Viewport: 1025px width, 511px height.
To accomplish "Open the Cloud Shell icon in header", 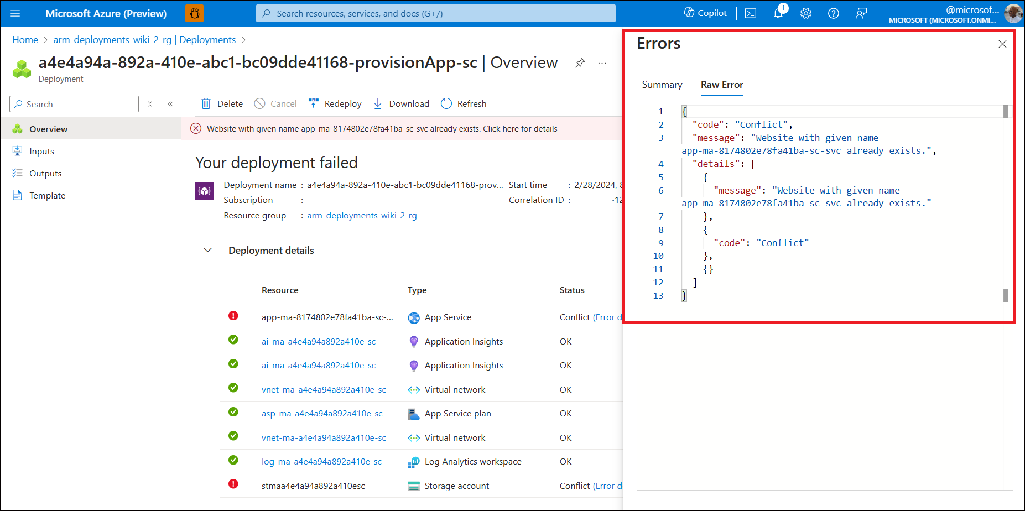I will coord(751,13).
